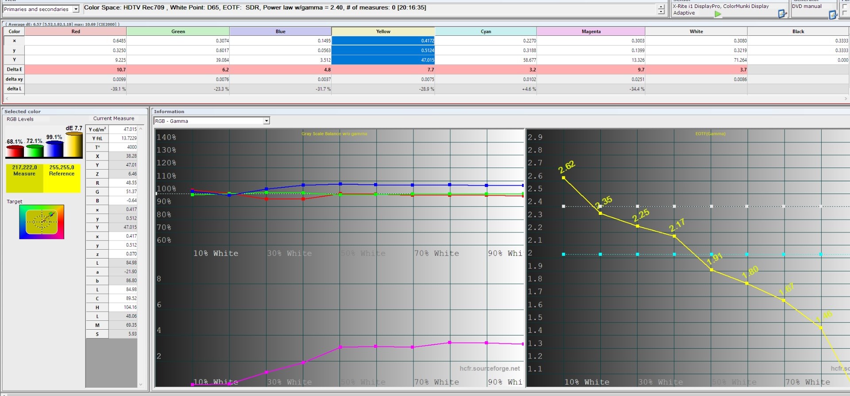Click the R value 48.55
The height and width of the screenshot is (396, 850).
tap(123, 183)
